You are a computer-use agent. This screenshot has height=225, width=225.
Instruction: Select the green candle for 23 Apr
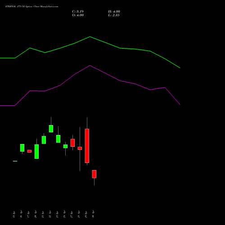(x=58, y=139)
